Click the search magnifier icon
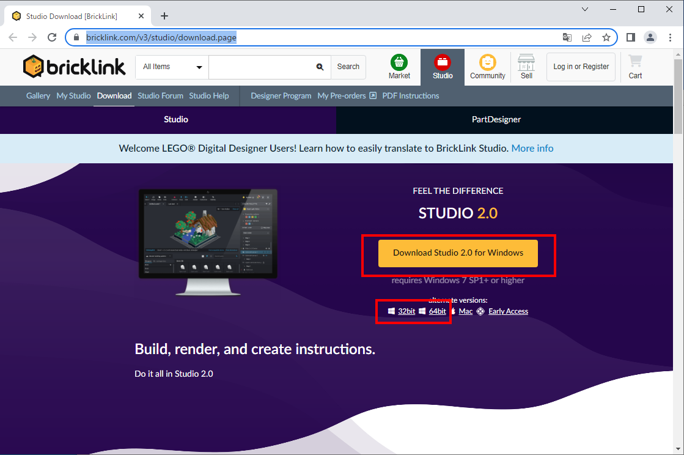684x455 pixels. 320,67
